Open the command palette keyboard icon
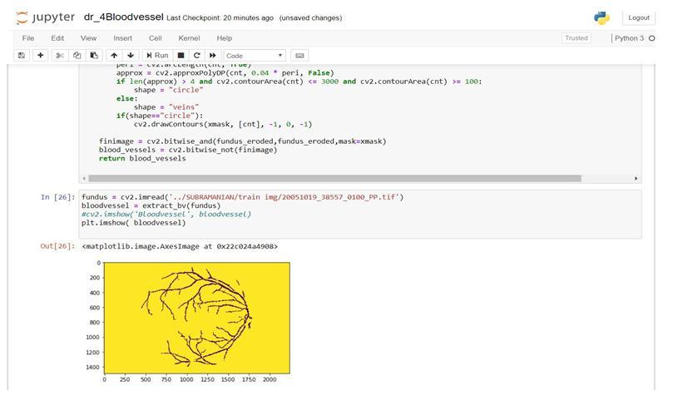Screen dimensions: 683x400 pos(299,55)
